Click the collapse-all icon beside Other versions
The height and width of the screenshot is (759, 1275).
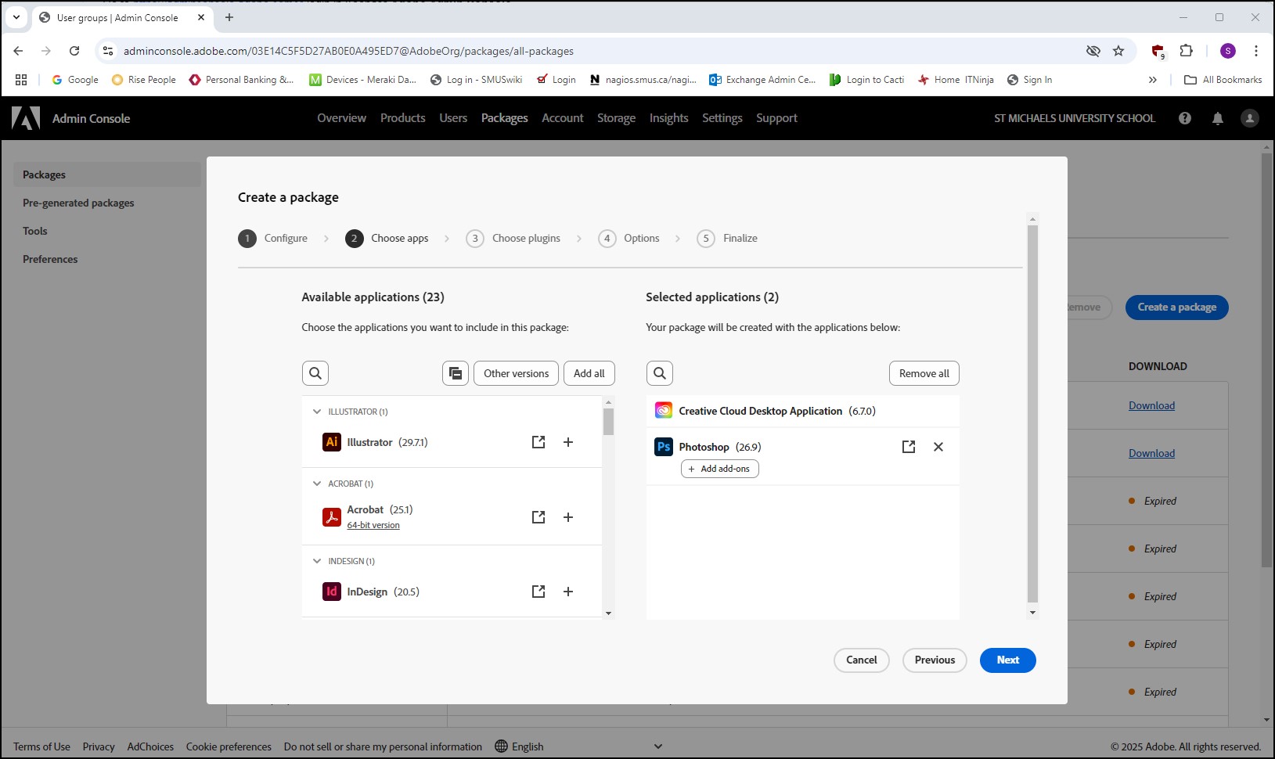[456, 373]
